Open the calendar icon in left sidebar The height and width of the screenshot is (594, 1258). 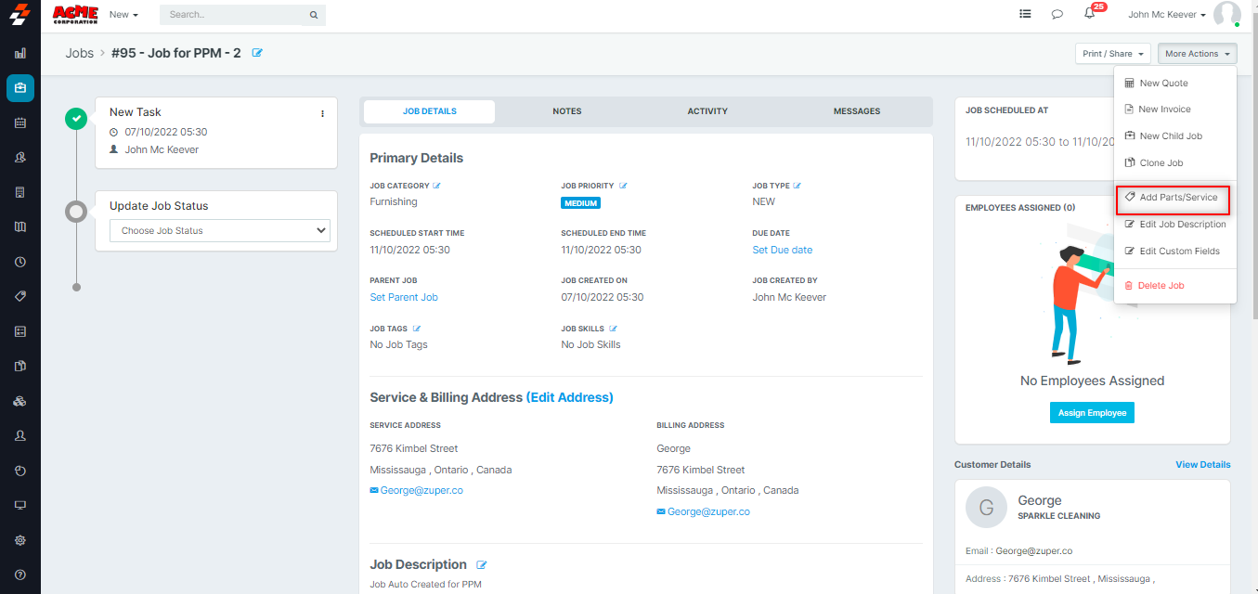click(x=20, y=123)
